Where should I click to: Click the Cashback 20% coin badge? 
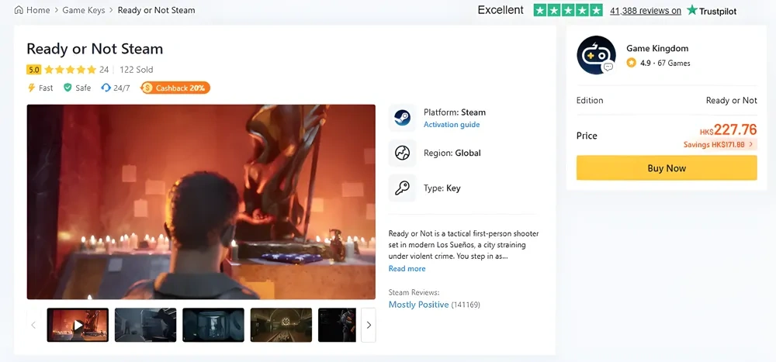click(147, 88)
